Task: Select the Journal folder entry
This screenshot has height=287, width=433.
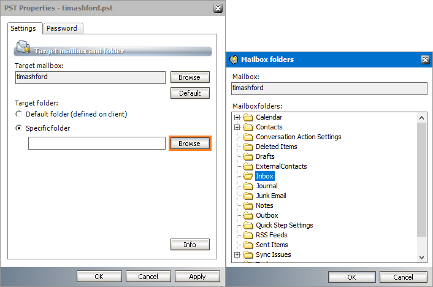Action: [266, 186]
